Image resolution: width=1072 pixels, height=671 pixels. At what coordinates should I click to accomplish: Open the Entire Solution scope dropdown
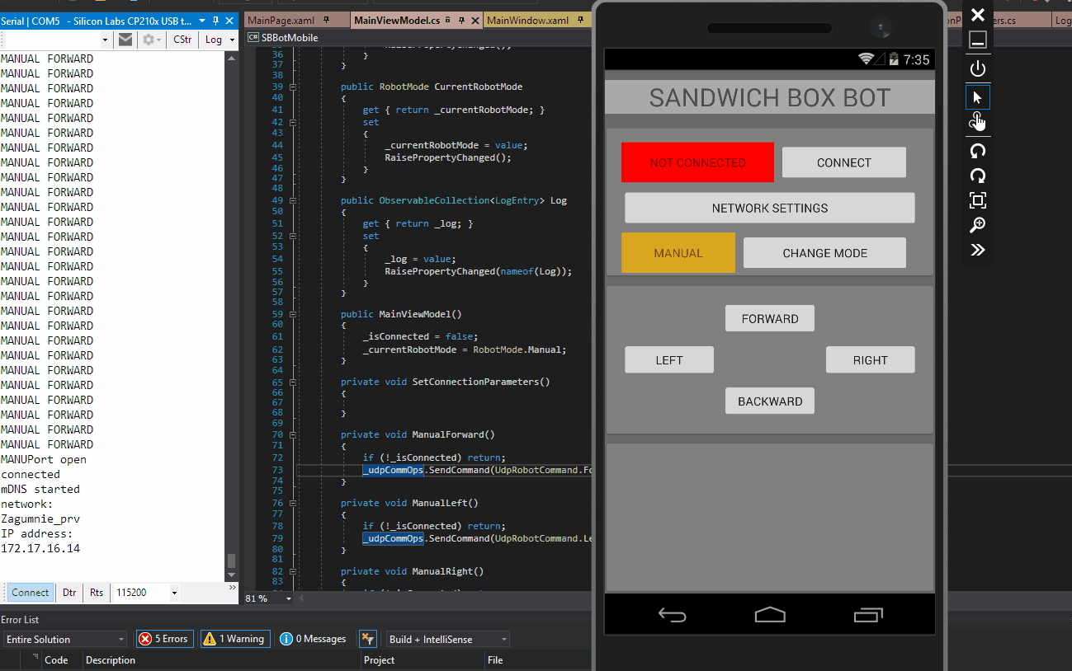pyautogui.click(x=65, y=639)
